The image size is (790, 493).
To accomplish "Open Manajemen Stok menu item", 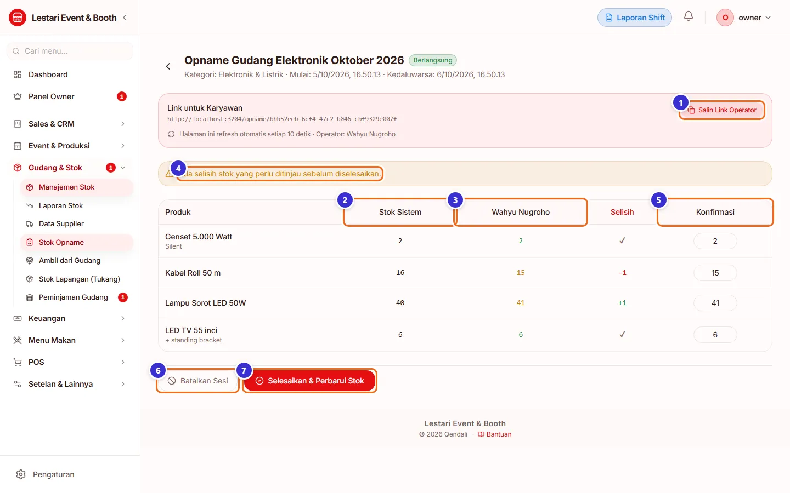I will (77, 187).
